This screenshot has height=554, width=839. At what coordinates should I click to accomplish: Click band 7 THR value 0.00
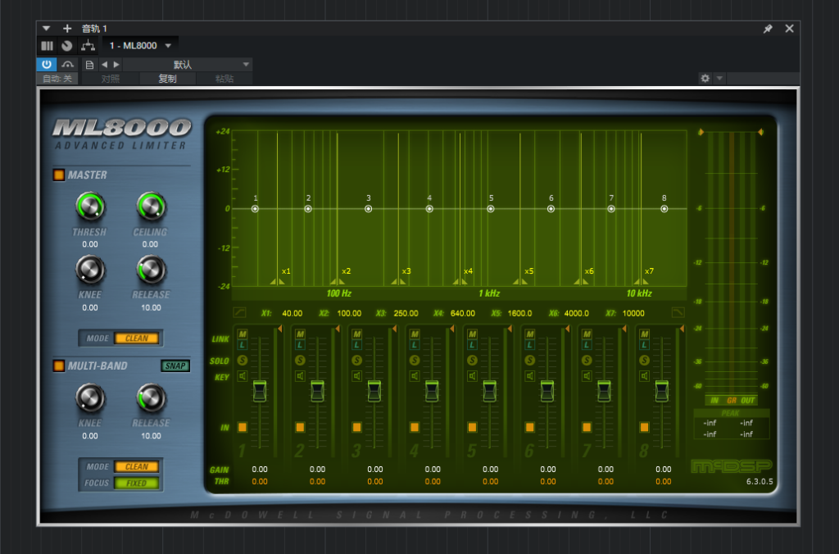605,482
